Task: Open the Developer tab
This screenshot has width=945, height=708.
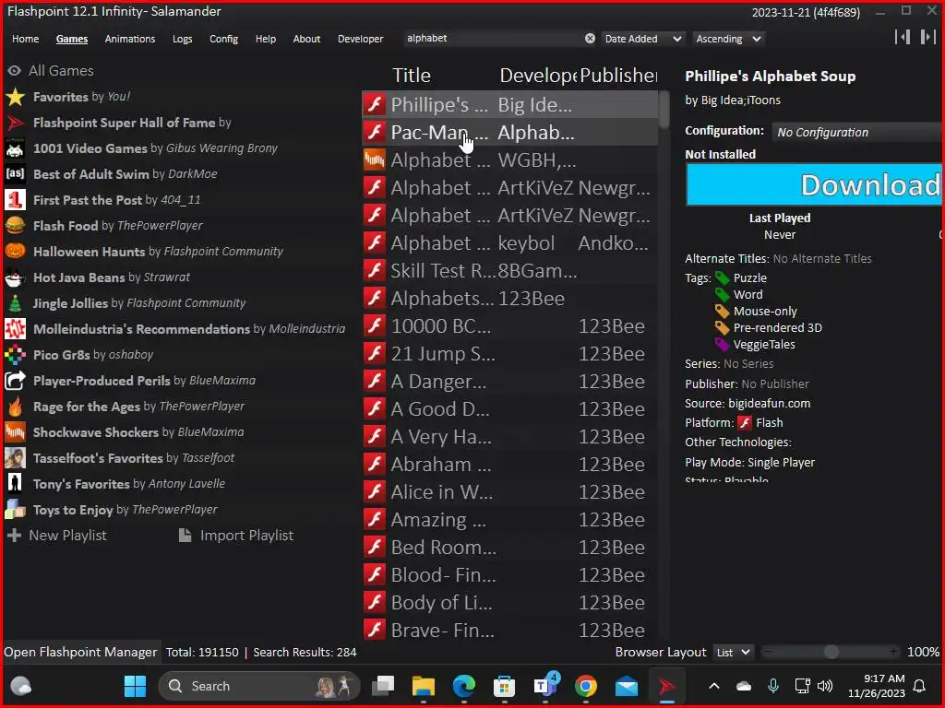Action: 361,39
